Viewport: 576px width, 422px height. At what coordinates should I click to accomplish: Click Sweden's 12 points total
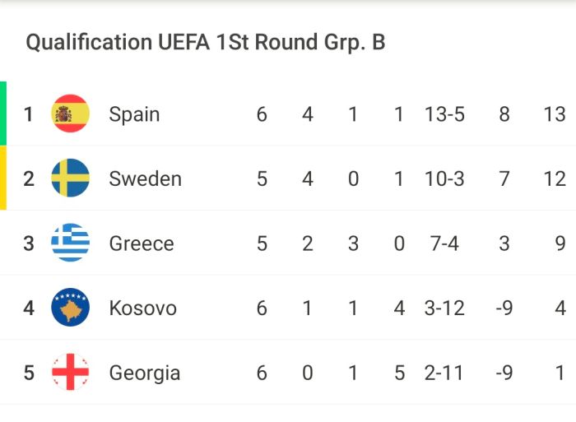(555, 179)
